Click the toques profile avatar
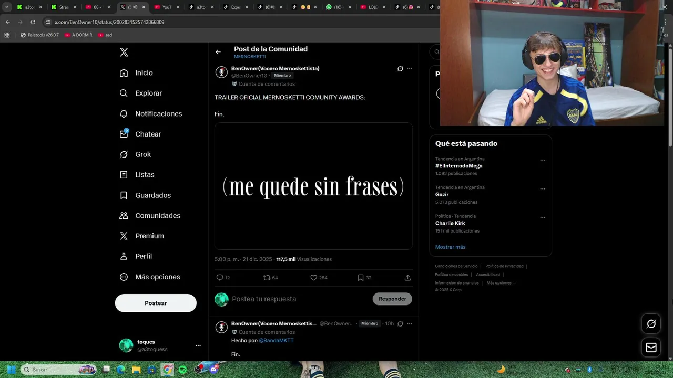Viewport: 673px width, 378px height. coord(126,345)
